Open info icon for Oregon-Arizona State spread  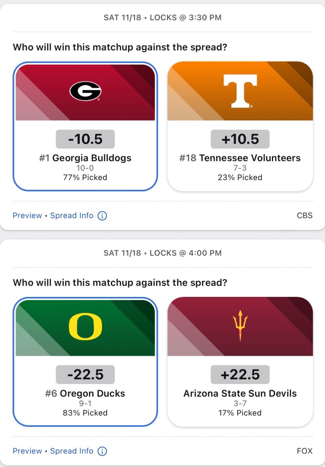click(102, 451)
